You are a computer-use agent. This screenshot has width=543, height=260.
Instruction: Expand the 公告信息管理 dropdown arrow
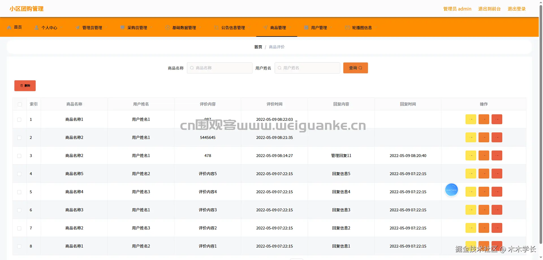[x=249, y=28]
